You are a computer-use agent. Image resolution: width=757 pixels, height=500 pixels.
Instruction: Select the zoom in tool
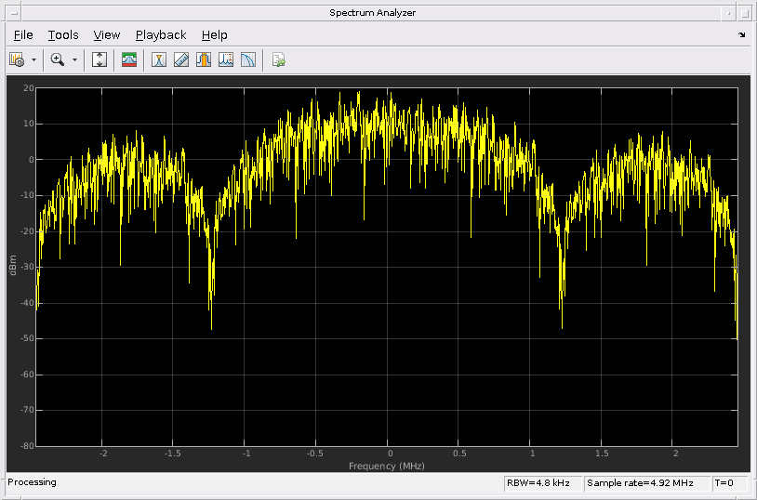[x=58, y=59]
